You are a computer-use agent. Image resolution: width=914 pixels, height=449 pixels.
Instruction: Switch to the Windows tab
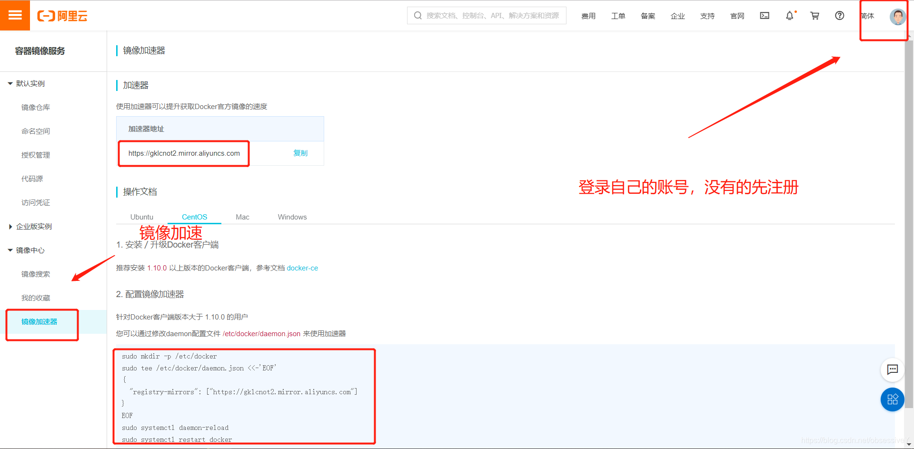292,217
